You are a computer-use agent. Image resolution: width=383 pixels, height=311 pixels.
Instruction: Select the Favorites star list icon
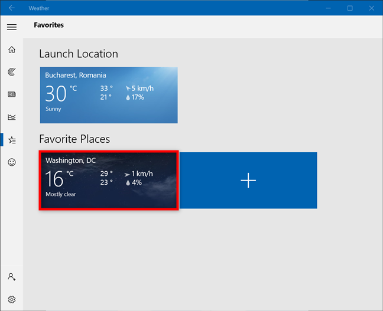(11, 140)
